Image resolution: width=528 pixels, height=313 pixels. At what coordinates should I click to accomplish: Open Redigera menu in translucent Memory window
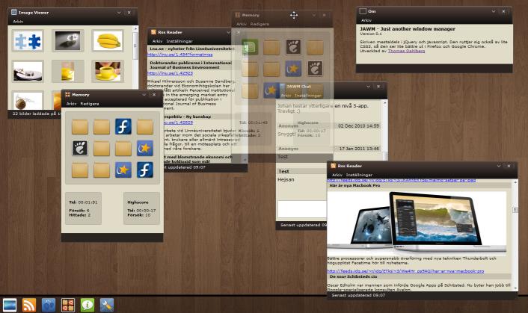pos(260,24)
